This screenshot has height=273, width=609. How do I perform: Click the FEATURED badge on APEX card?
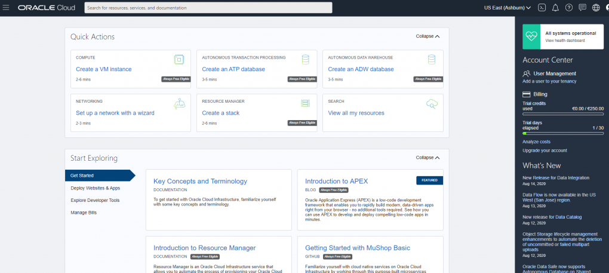429,180
